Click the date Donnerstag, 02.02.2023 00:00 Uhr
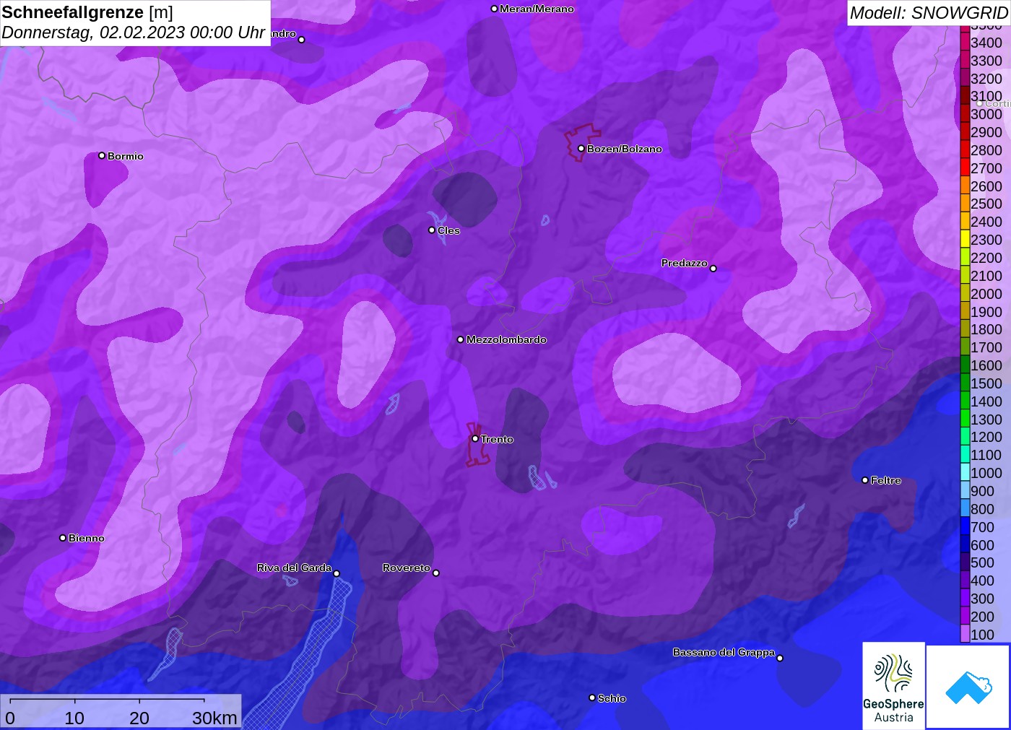The image size is (1011, 730). (133, 32)
